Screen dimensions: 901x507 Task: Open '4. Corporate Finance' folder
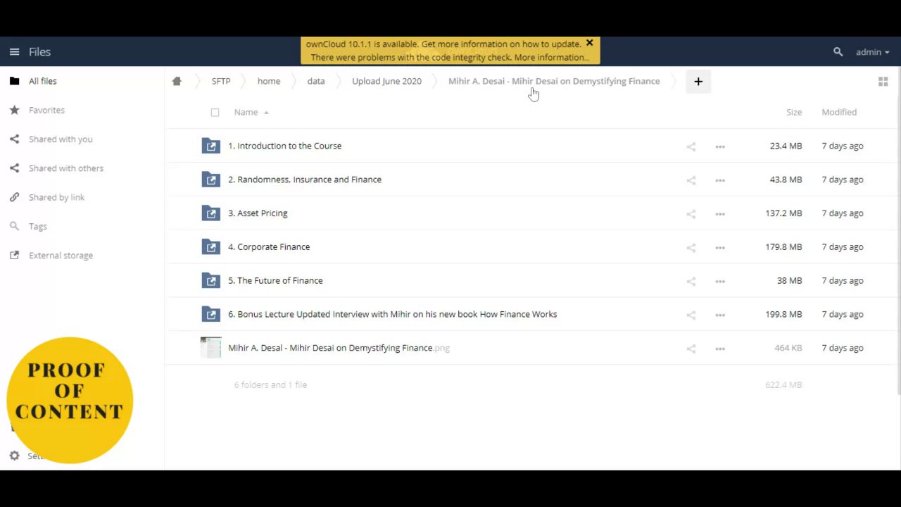[269, 247]
